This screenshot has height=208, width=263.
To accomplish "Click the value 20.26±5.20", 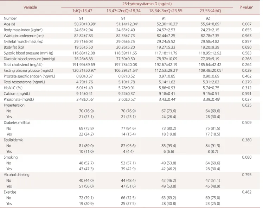I will click(x=126, y=48).
